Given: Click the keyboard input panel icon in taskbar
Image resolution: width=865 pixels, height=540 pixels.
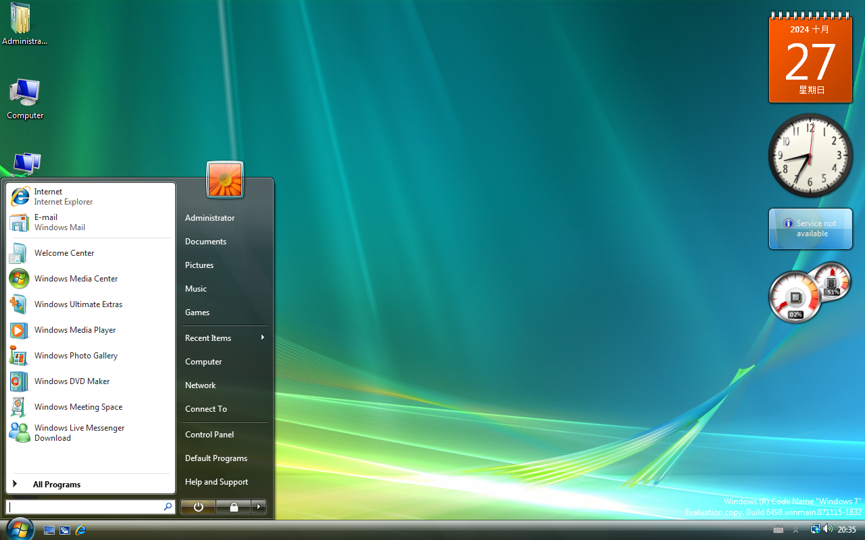Looking at the screenshot, I should point(778,530).
